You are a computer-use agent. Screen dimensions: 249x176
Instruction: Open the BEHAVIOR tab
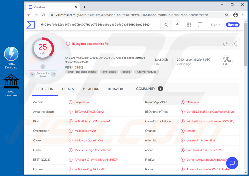pos(115,89)
